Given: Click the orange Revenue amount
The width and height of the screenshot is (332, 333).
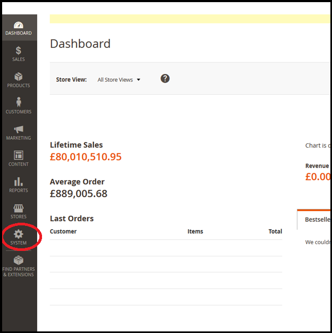Looking at the screenshot, I should pos(318,177).
